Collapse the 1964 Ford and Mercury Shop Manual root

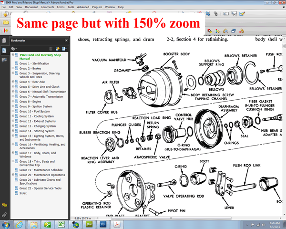pyautogui.click(x=13, y=54)
